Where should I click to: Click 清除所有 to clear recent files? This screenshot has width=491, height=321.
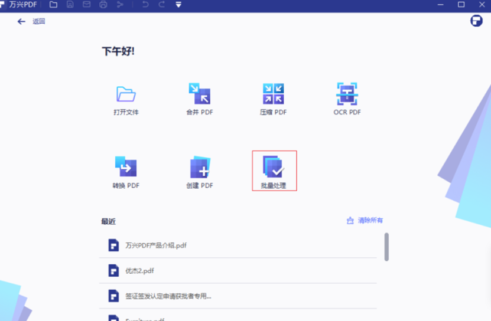pos(370,220)
